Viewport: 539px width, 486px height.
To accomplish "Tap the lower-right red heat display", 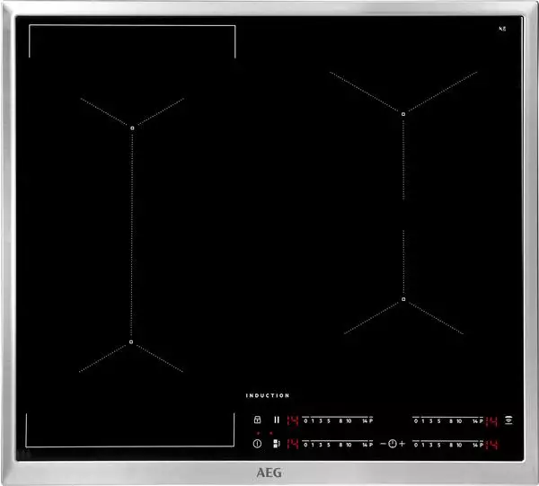I will [491, 444].
